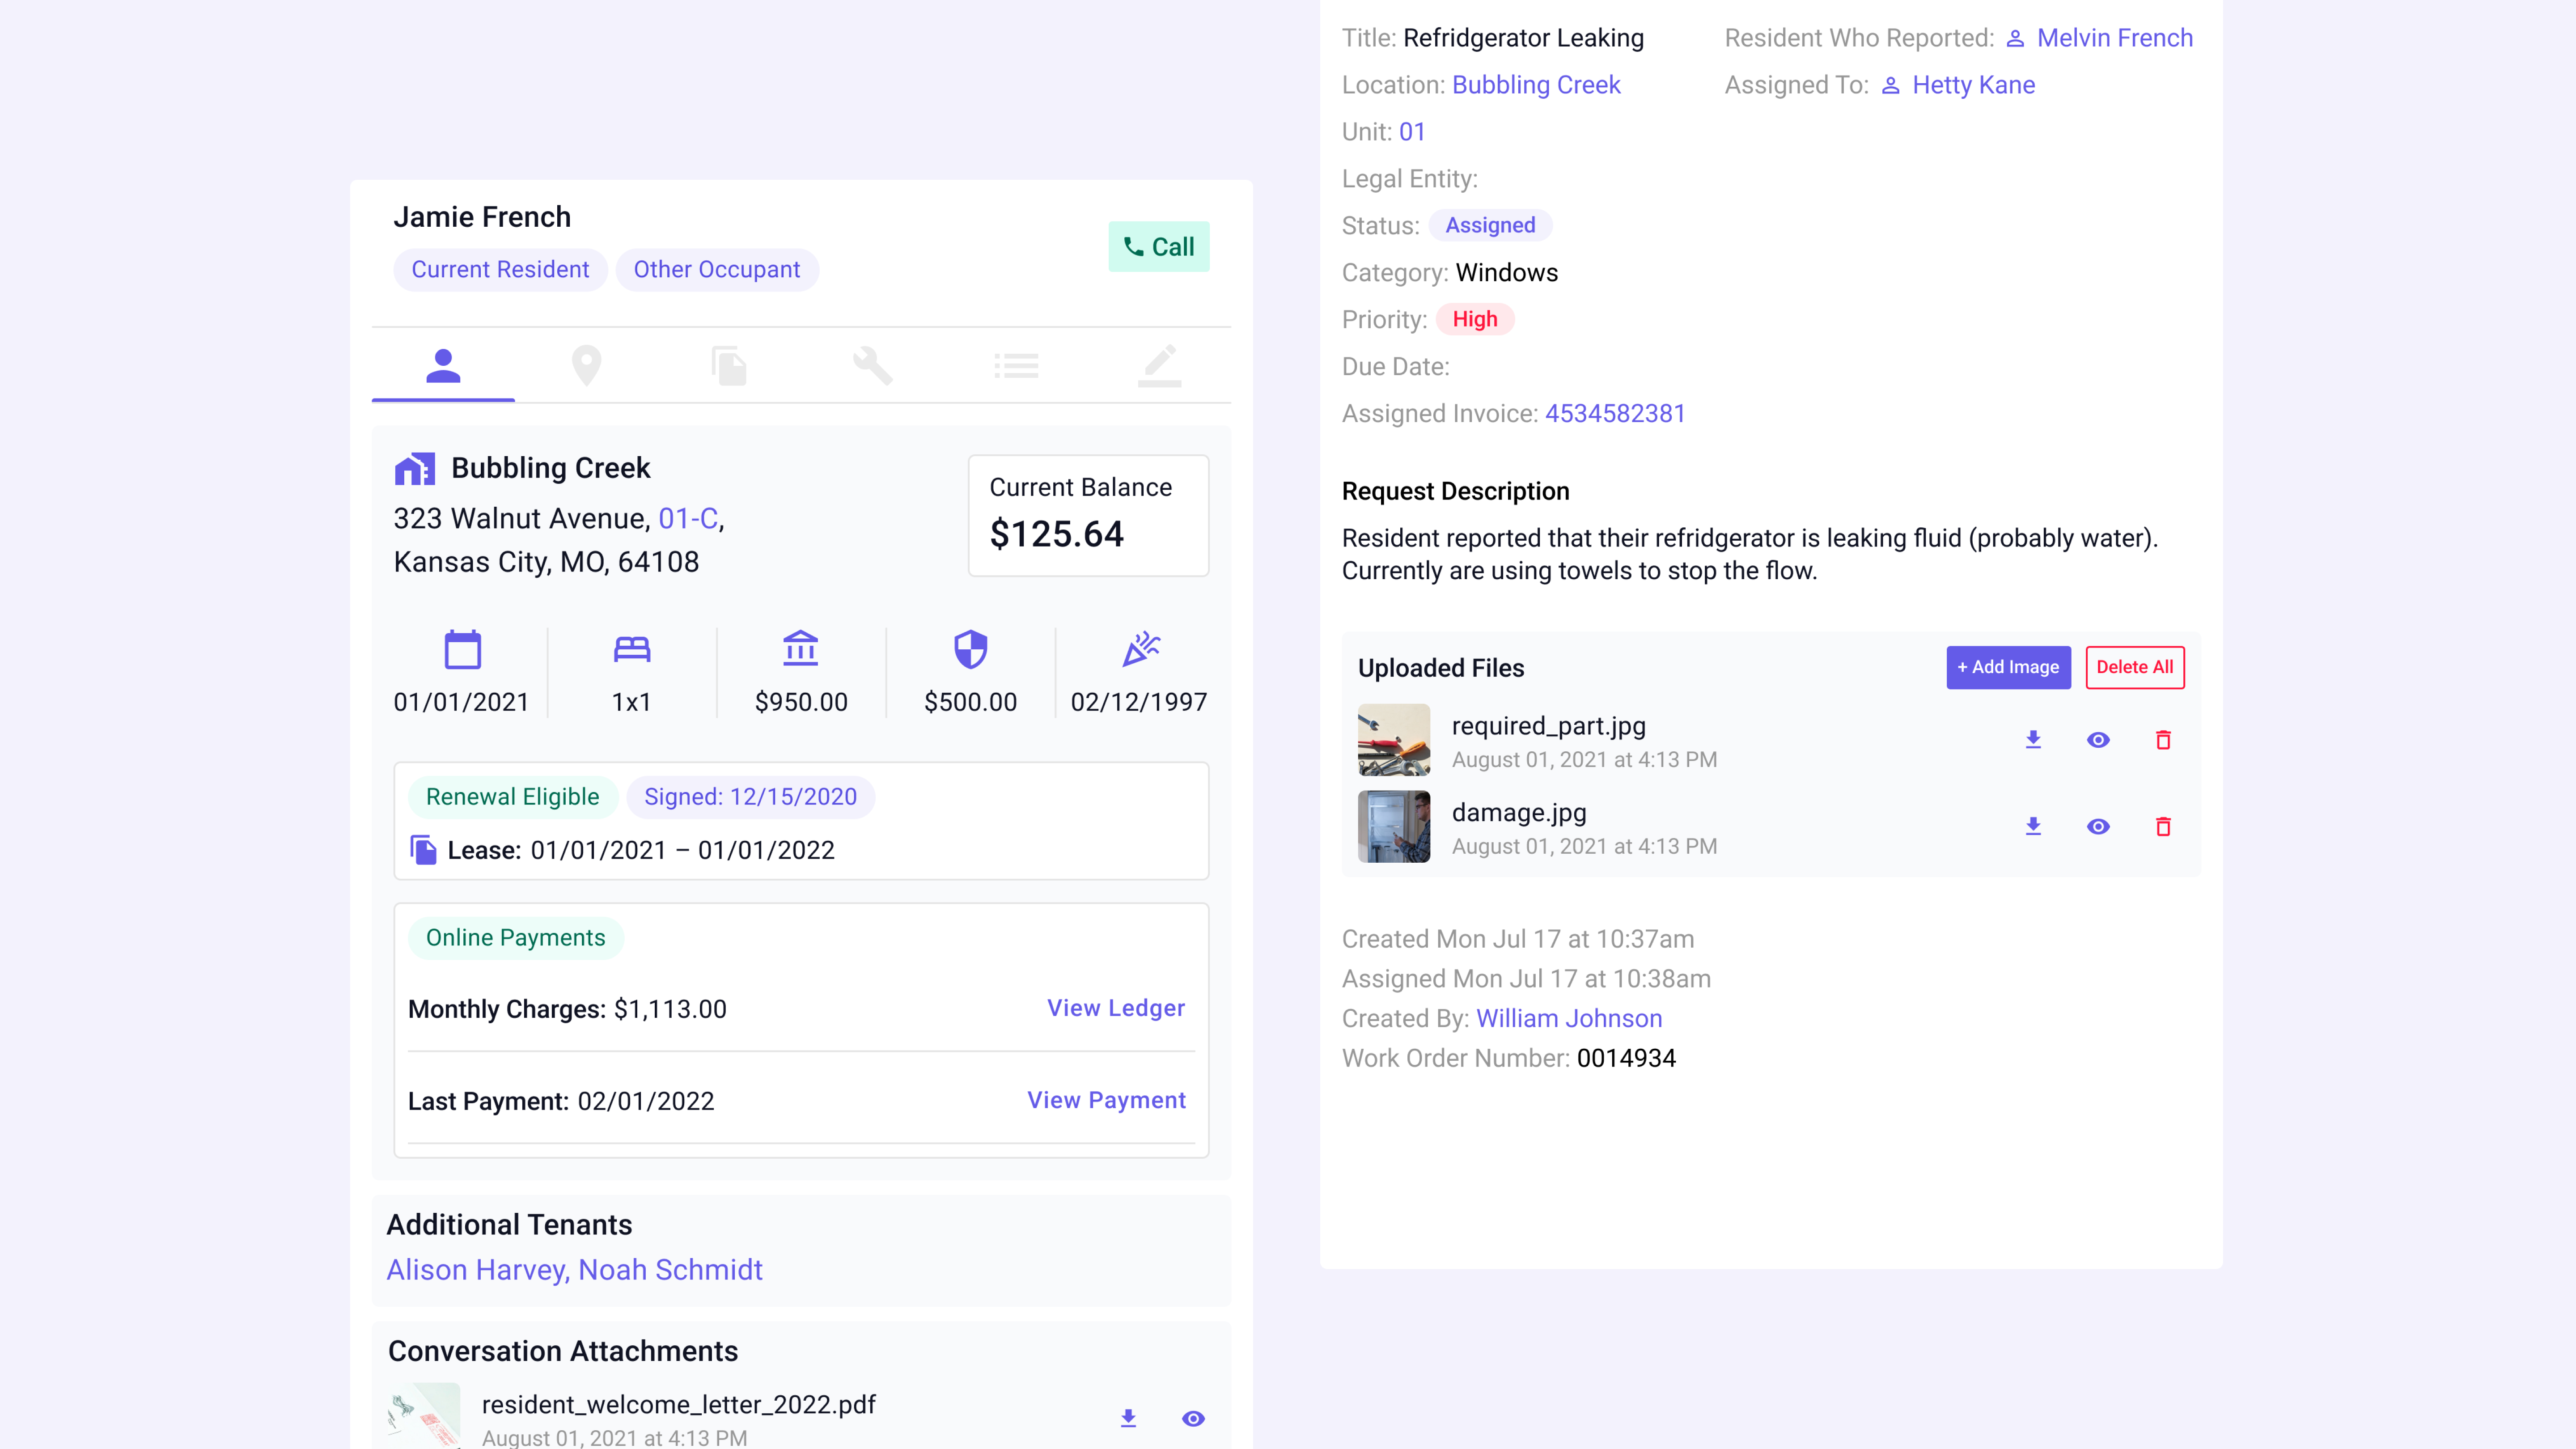The width and height of the screenshot is (2576, 1449).
Task: Select the $125.64 current balance
Action: click(x=1056, y=534)
